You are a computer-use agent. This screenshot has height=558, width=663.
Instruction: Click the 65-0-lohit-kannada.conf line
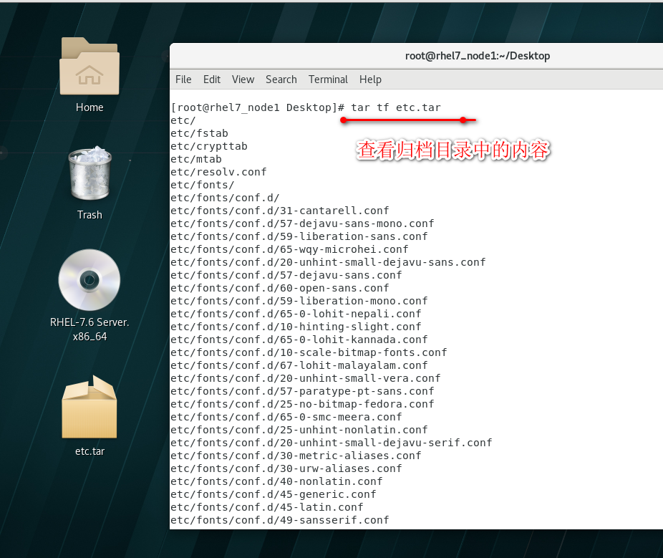299,340
